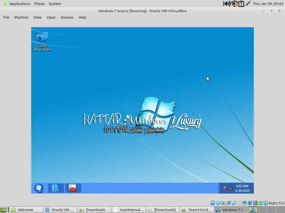Click the hard disk activity status icon
Image resolution: width=285 pixels, height=213 pixels.
(212, 203)
